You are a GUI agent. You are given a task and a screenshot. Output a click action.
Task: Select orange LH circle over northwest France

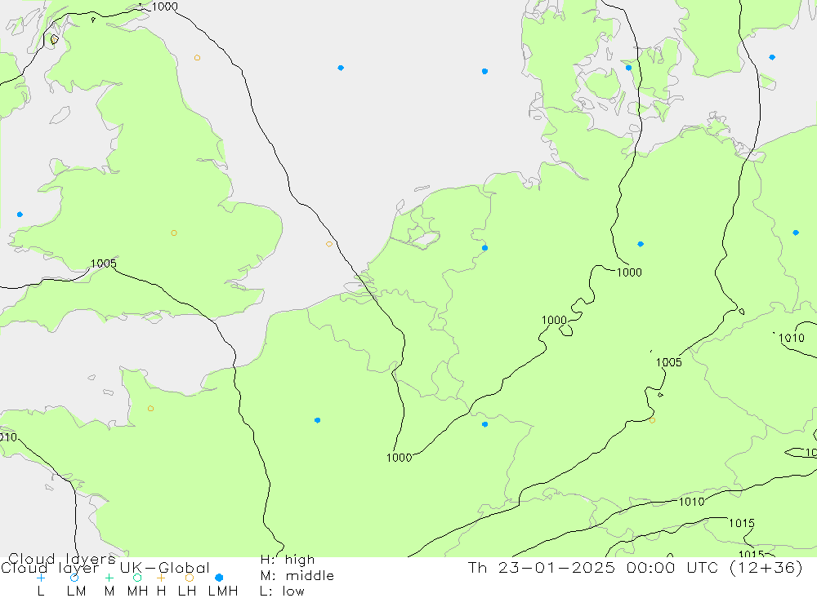click(150, 409)
